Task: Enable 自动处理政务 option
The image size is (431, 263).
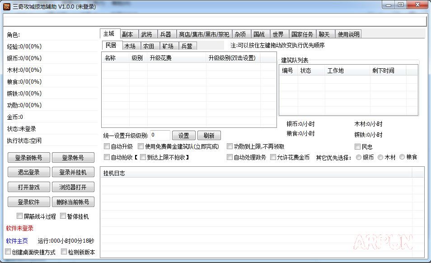Action: (230, 157)
